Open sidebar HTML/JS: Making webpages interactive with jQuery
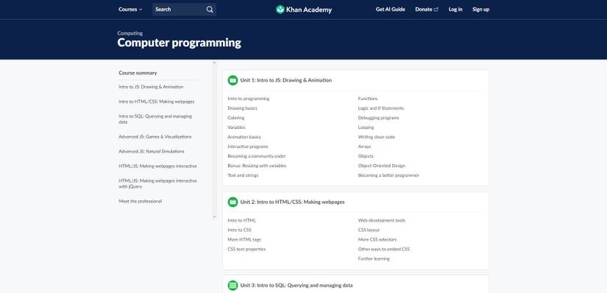 click(x=157, y=184)
